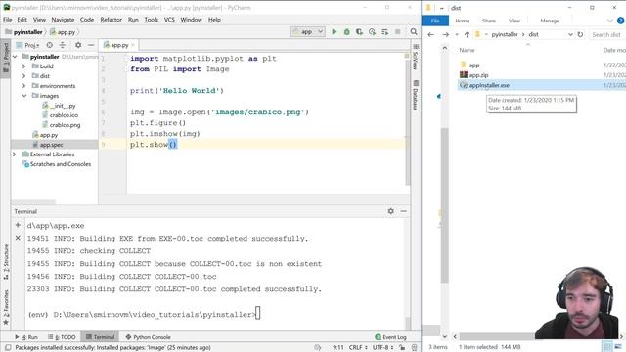Toggle tool window quick-access icon in status bar
Screen dimensions: 626x352
tap(8, 348)
